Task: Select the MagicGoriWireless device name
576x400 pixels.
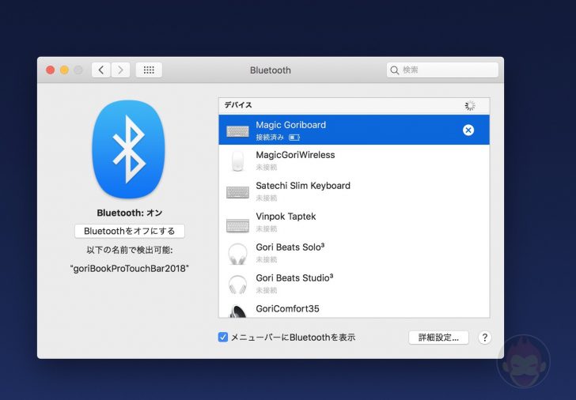Action: point(295,155)
